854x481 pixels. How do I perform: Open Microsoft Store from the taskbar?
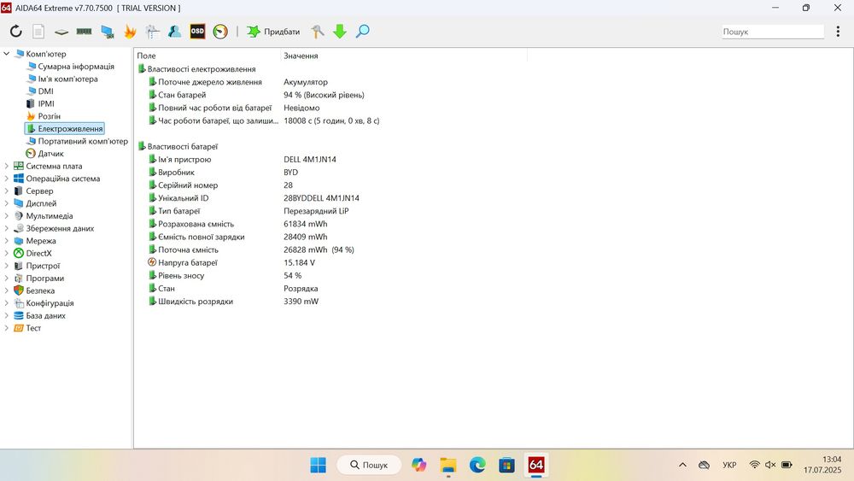coord(506,465)
